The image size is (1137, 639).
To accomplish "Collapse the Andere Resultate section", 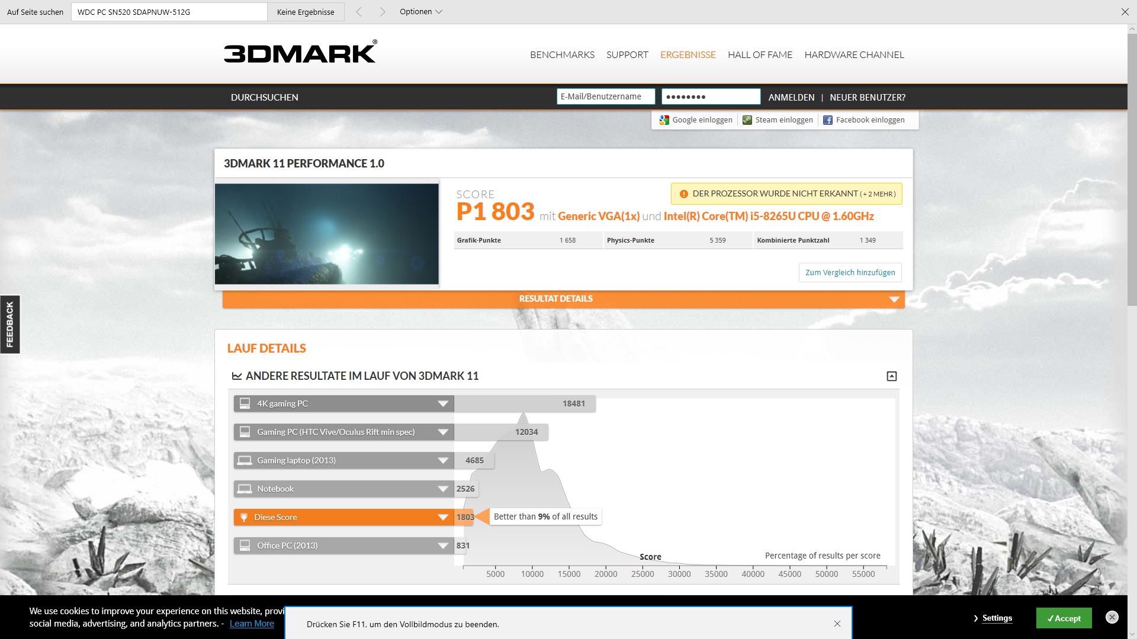I will [x=891, y=376].
